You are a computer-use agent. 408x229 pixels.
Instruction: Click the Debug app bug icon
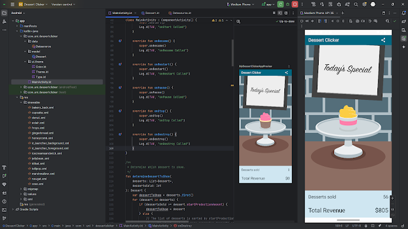pyautogui.click(x=288, y=4)
